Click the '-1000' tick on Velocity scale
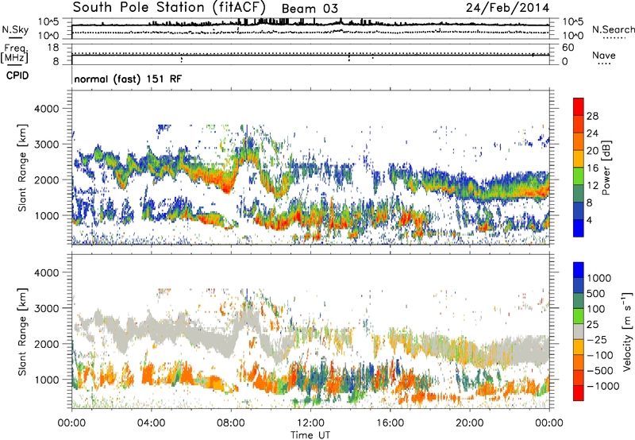Viewport: 635px width, 440px height. (603, 386)
